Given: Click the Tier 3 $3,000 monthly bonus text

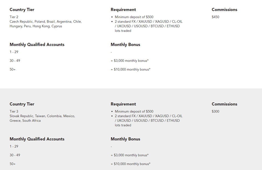Looking at the screenshot, I should pos(130,155).
